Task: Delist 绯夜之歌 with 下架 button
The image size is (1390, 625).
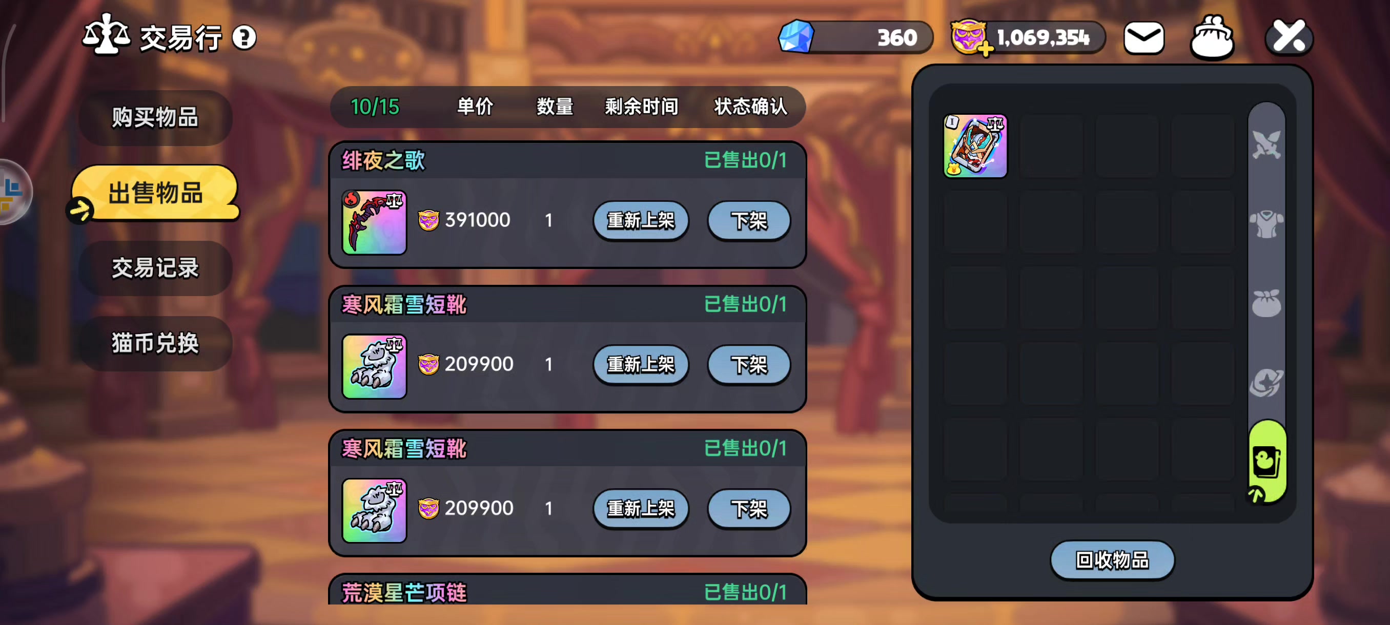Action: point(748,220)
